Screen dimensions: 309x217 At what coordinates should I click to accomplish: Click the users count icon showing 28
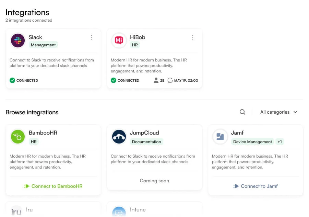click(x=156, y=80)
